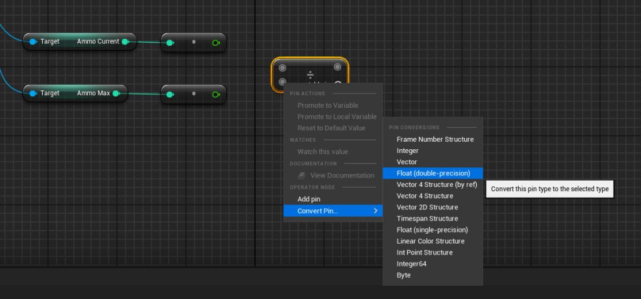Viewport: 641px width, 299px height.
Task: Convert pin to Byte
Action: pos(403,275)
